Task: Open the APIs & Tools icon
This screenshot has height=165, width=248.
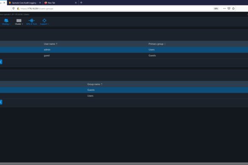Action: [x=32, y=21]
